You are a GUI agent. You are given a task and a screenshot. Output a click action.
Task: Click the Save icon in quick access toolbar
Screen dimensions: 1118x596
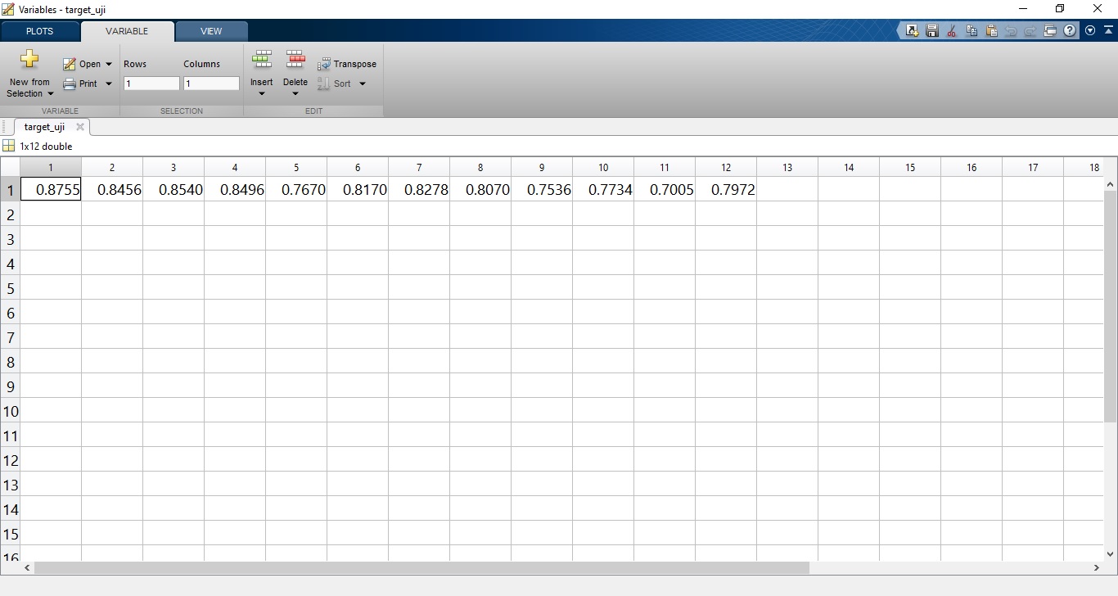point(931,31)
